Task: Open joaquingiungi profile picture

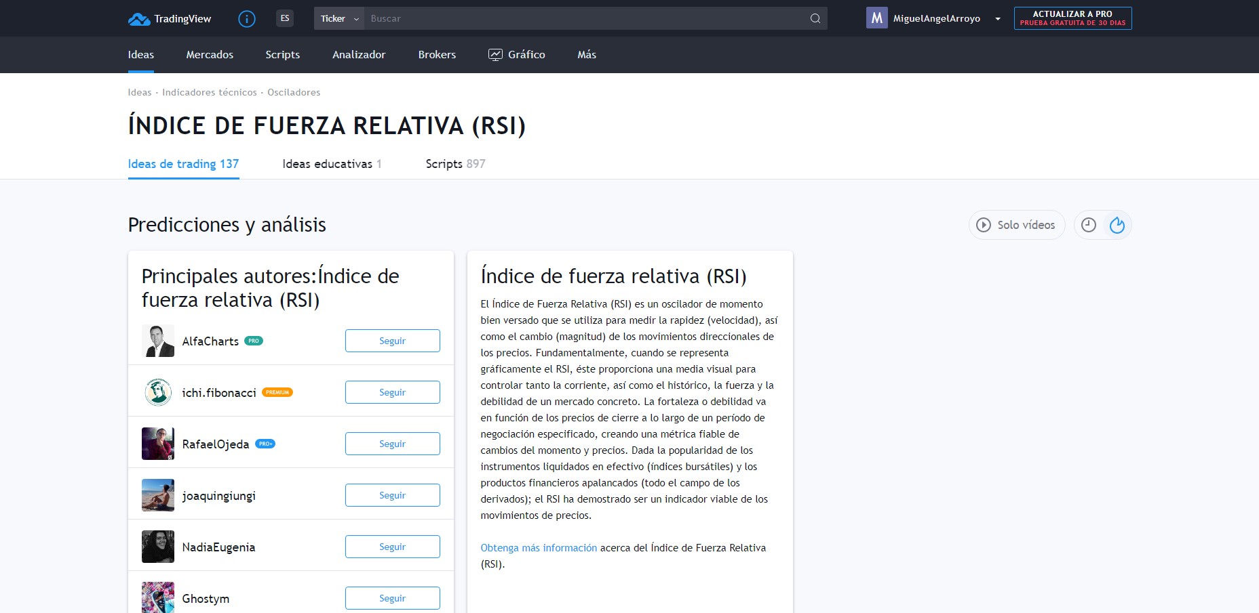Action: click(158, 495)
